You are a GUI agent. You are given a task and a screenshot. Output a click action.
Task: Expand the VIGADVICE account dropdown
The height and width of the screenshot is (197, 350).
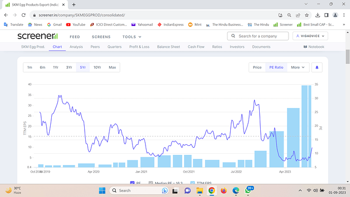pyautogui.click(x=310, y=36)
